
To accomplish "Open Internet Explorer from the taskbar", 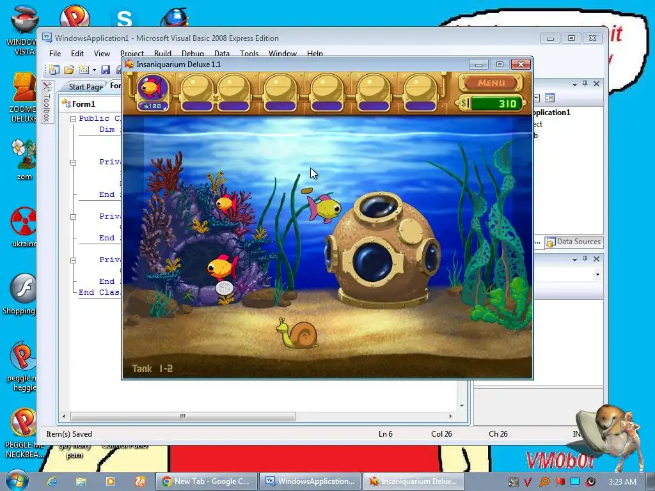I will 52,481.
